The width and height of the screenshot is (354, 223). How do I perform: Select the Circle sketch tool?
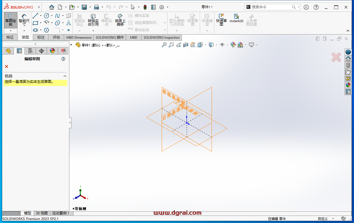click(47, 16)
